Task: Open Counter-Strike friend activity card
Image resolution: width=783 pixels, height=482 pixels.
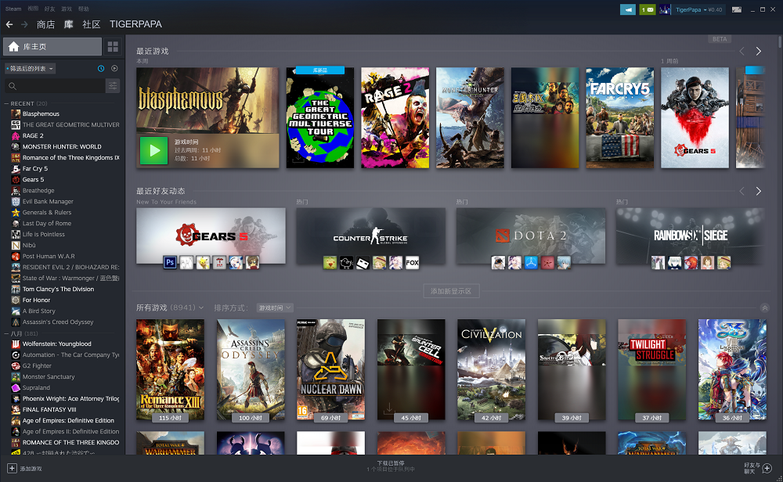Action: tap(370, 236)
